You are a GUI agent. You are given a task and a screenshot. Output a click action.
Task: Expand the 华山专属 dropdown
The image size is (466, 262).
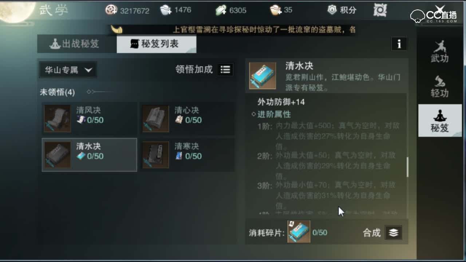pyautogui.click(x=68, y=70)
